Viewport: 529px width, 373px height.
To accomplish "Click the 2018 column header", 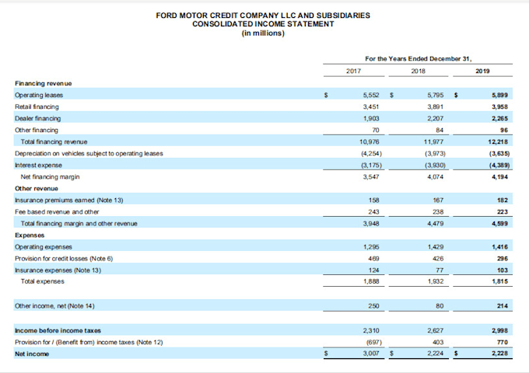I will (418, 71).
